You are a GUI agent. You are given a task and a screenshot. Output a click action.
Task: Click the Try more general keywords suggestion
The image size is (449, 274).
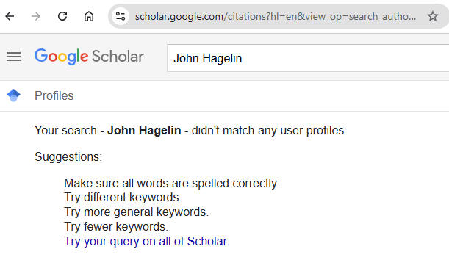point(137,212)
